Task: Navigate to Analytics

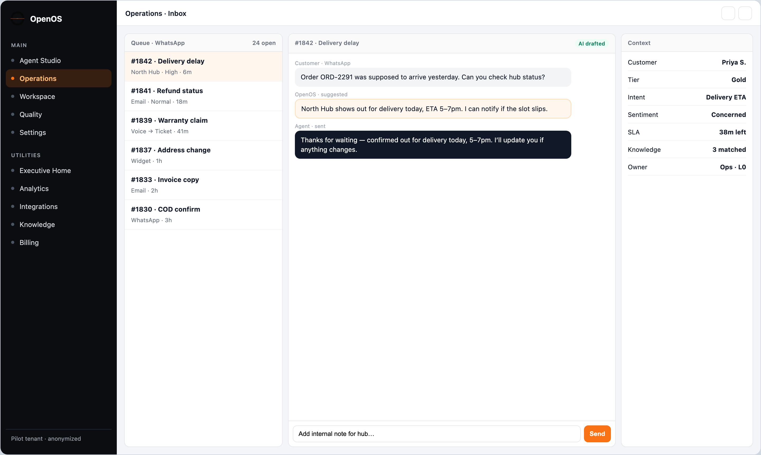Action: 58,189
